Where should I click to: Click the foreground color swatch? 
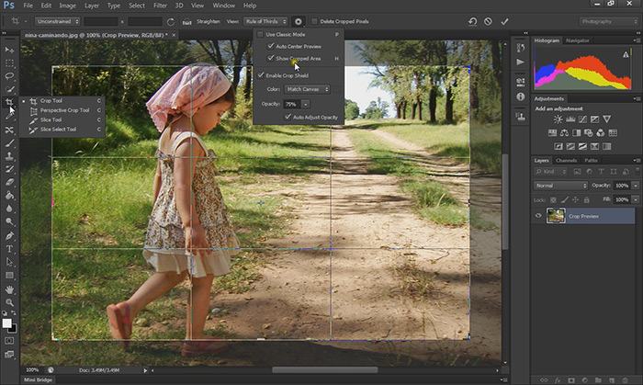click(x=7, y=323)
